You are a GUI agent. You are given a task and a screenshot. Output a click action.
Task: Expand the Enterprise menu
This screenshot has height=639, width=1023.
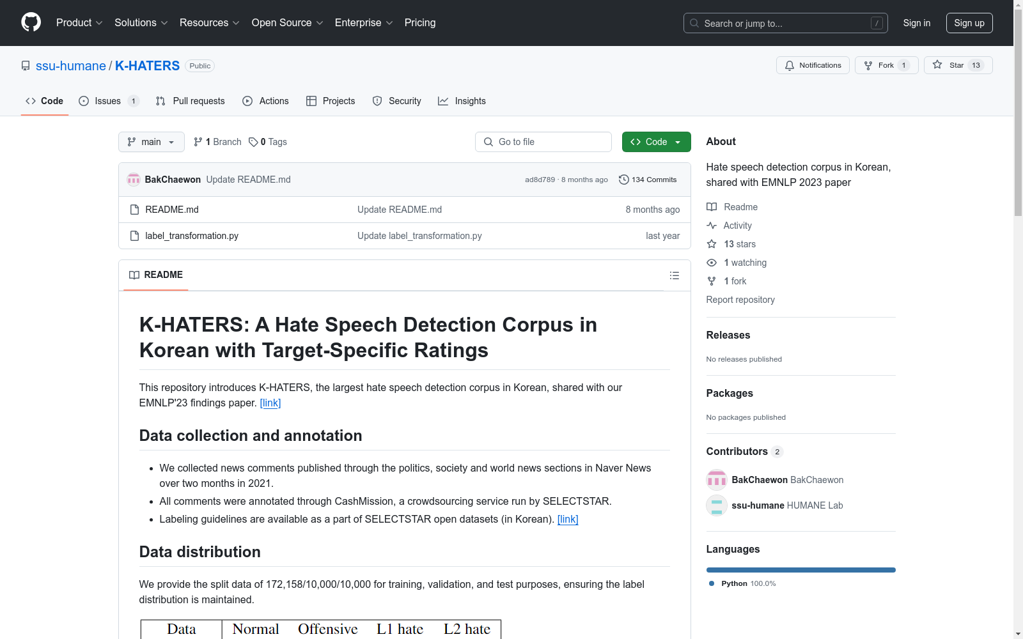[364, 23]
